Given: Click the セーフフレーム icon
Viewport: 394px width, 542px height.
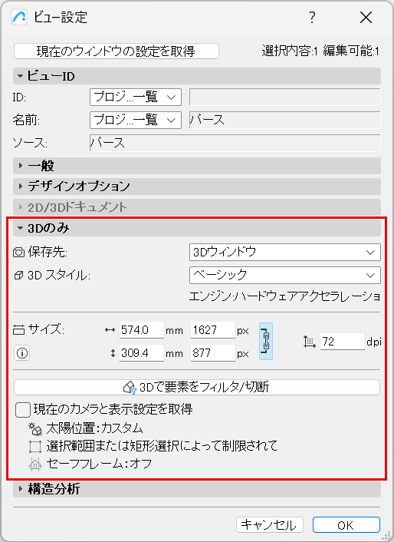Looking at the screenshot, I should pyautogui.click(x=34, y=464).
